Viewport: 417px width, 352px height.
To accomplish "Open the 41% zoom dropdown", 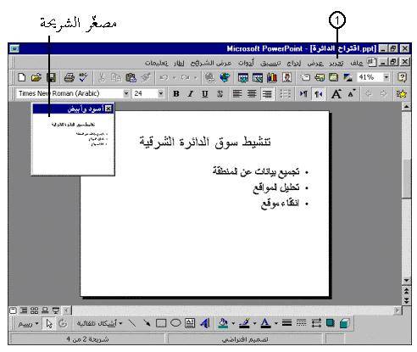I will tap(386, 77).
